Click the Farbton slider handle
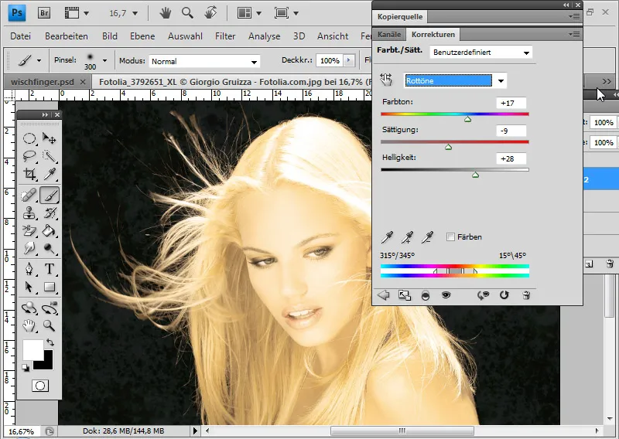 coord(468,119)
